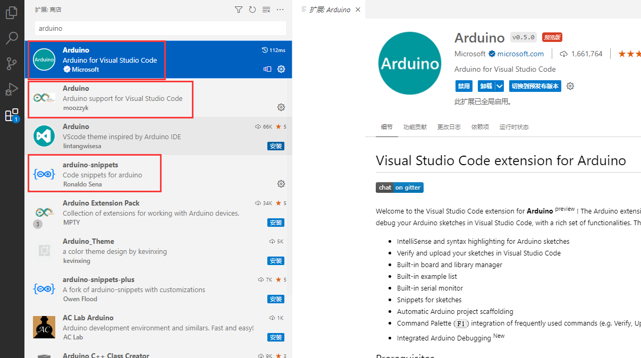Click 'Visual Studio Code extension for Arduino' heading
The image size is (641, 358).
tap(501, 160)
